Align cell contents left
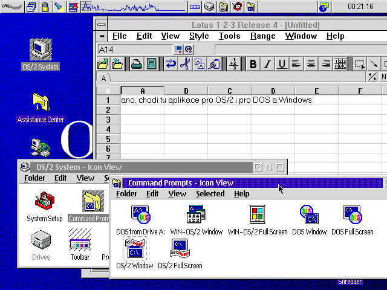The width and height of the screenshot is (387, 290). tap(296, 64)
